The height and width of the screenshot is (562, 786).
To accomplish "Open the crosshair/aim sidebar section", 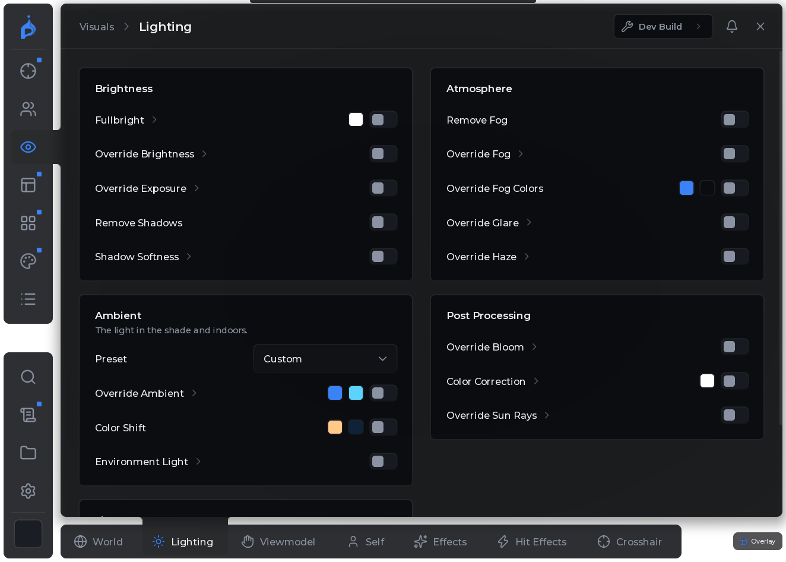I will 28,71.
